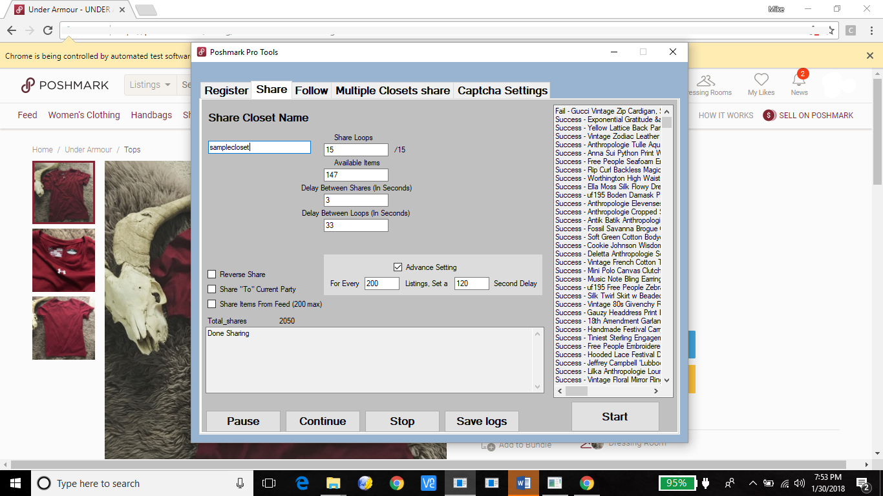Click the Stop button
The width and height of the screenshot is (883, 496).
[402, 421]
